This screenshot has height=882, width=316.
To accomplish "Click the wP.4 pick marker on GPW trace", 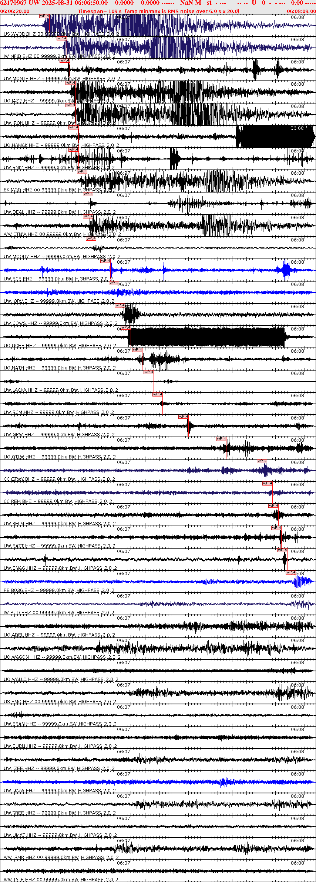I will pyautogui.click(x=184, y=417).
